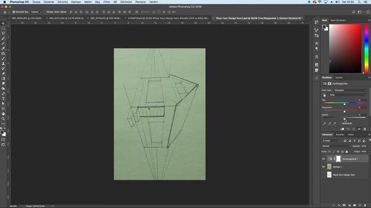Click the Ton (Hue) slider handle
This screenshot has width=371, height=208.
point(344,104)
